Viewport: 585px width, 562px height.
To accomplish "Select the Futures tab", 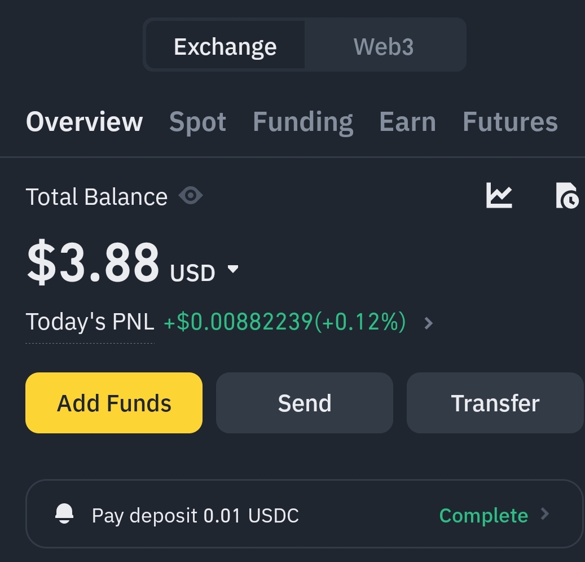I will pyautogui.click(x=510, y=122).
